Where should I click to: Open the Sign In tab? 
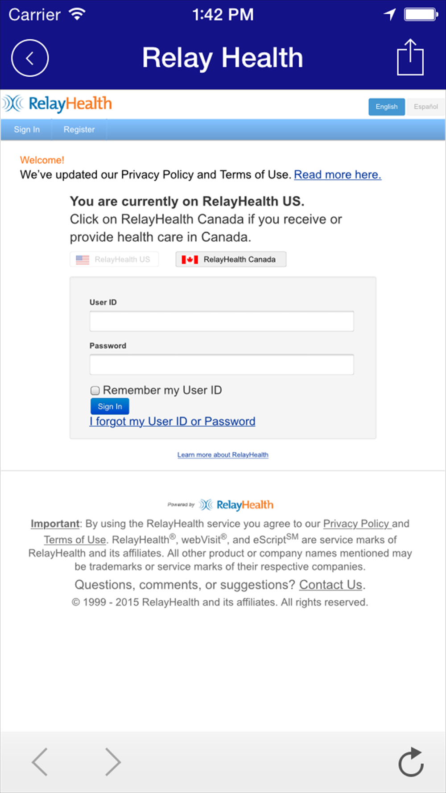pyautogui.click(x=27, y=130)
